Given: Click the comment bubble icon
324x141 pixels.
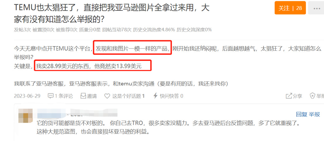Looking at the screenshot, I should coord(51,96).
